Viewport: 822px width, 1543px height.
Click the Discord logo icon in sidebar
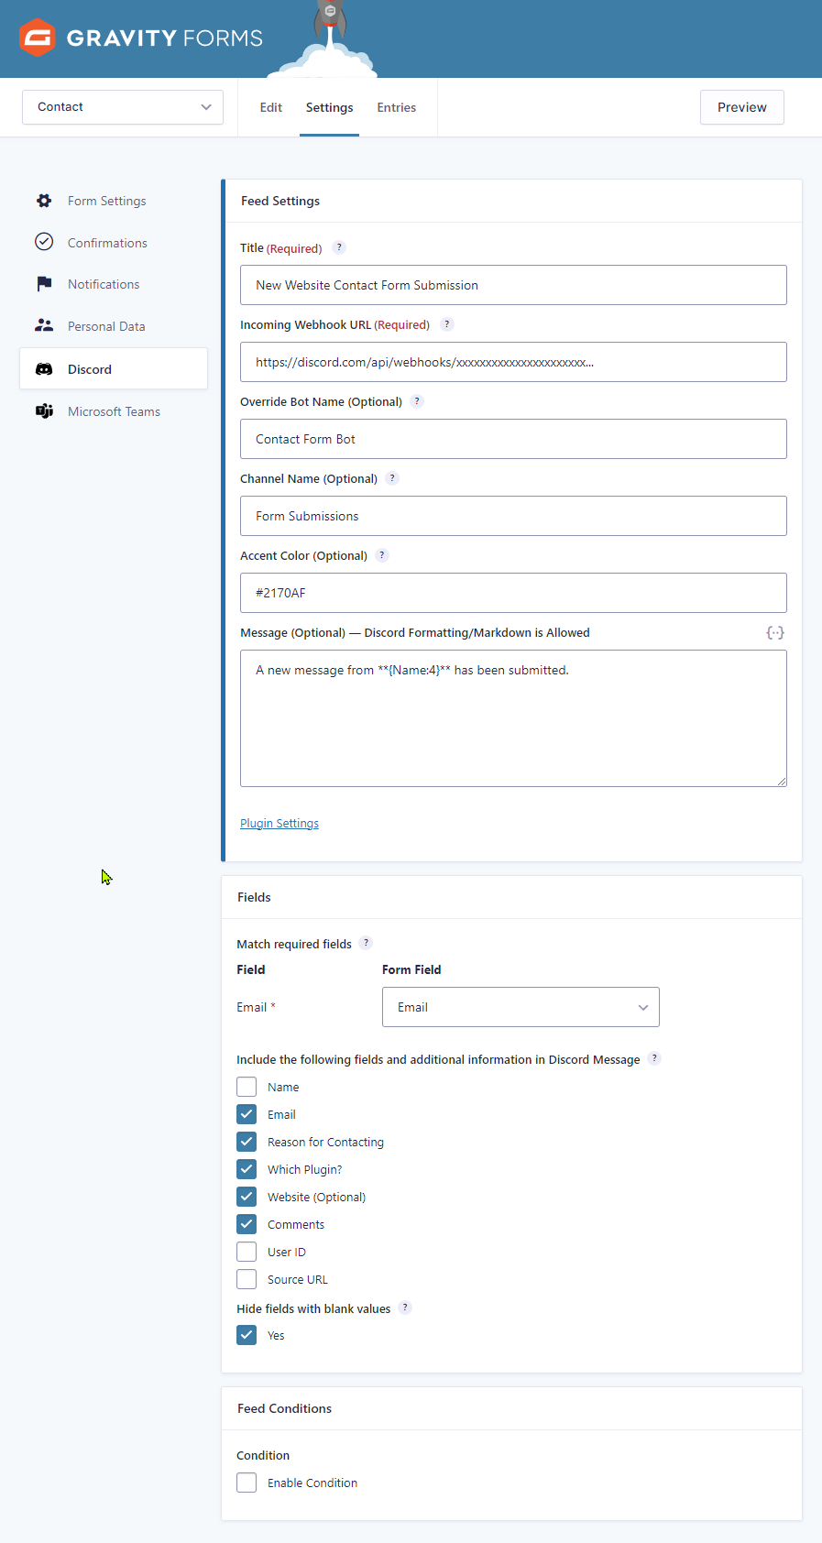coord(44,369)
